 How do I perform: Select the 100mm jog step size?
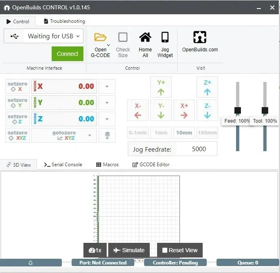pos(207,133)
